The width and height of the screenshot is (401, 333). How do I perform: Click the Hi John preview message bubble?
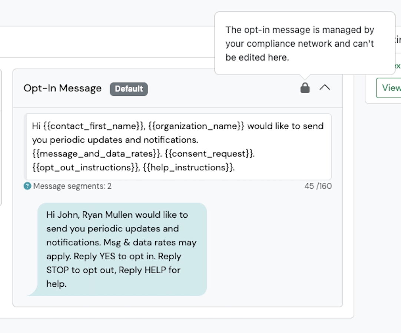pyautogui.click(x=117, y=249)
